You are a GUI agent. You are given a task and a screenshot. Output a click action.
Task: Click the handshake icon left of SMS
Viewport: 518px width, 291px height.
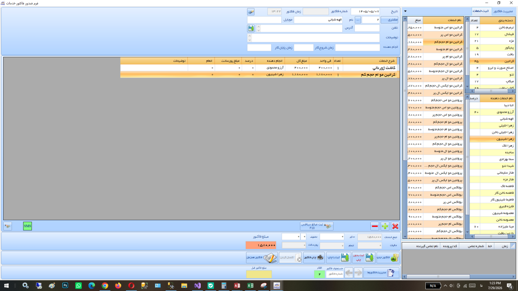8,226
